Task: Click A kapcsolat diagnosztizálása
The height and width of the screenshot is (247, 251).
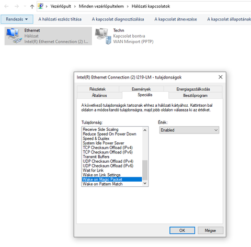Action: pos(118,19)
